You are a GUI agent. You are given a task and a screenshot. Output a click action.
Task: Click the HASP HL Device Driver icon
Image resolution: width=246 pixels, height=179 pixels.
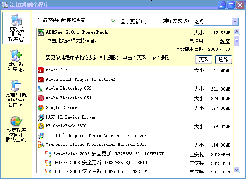click(41, 117)
